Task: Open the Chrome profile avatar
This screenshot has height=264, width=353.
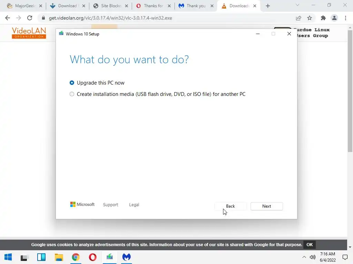Action: [x=334, y=18]
